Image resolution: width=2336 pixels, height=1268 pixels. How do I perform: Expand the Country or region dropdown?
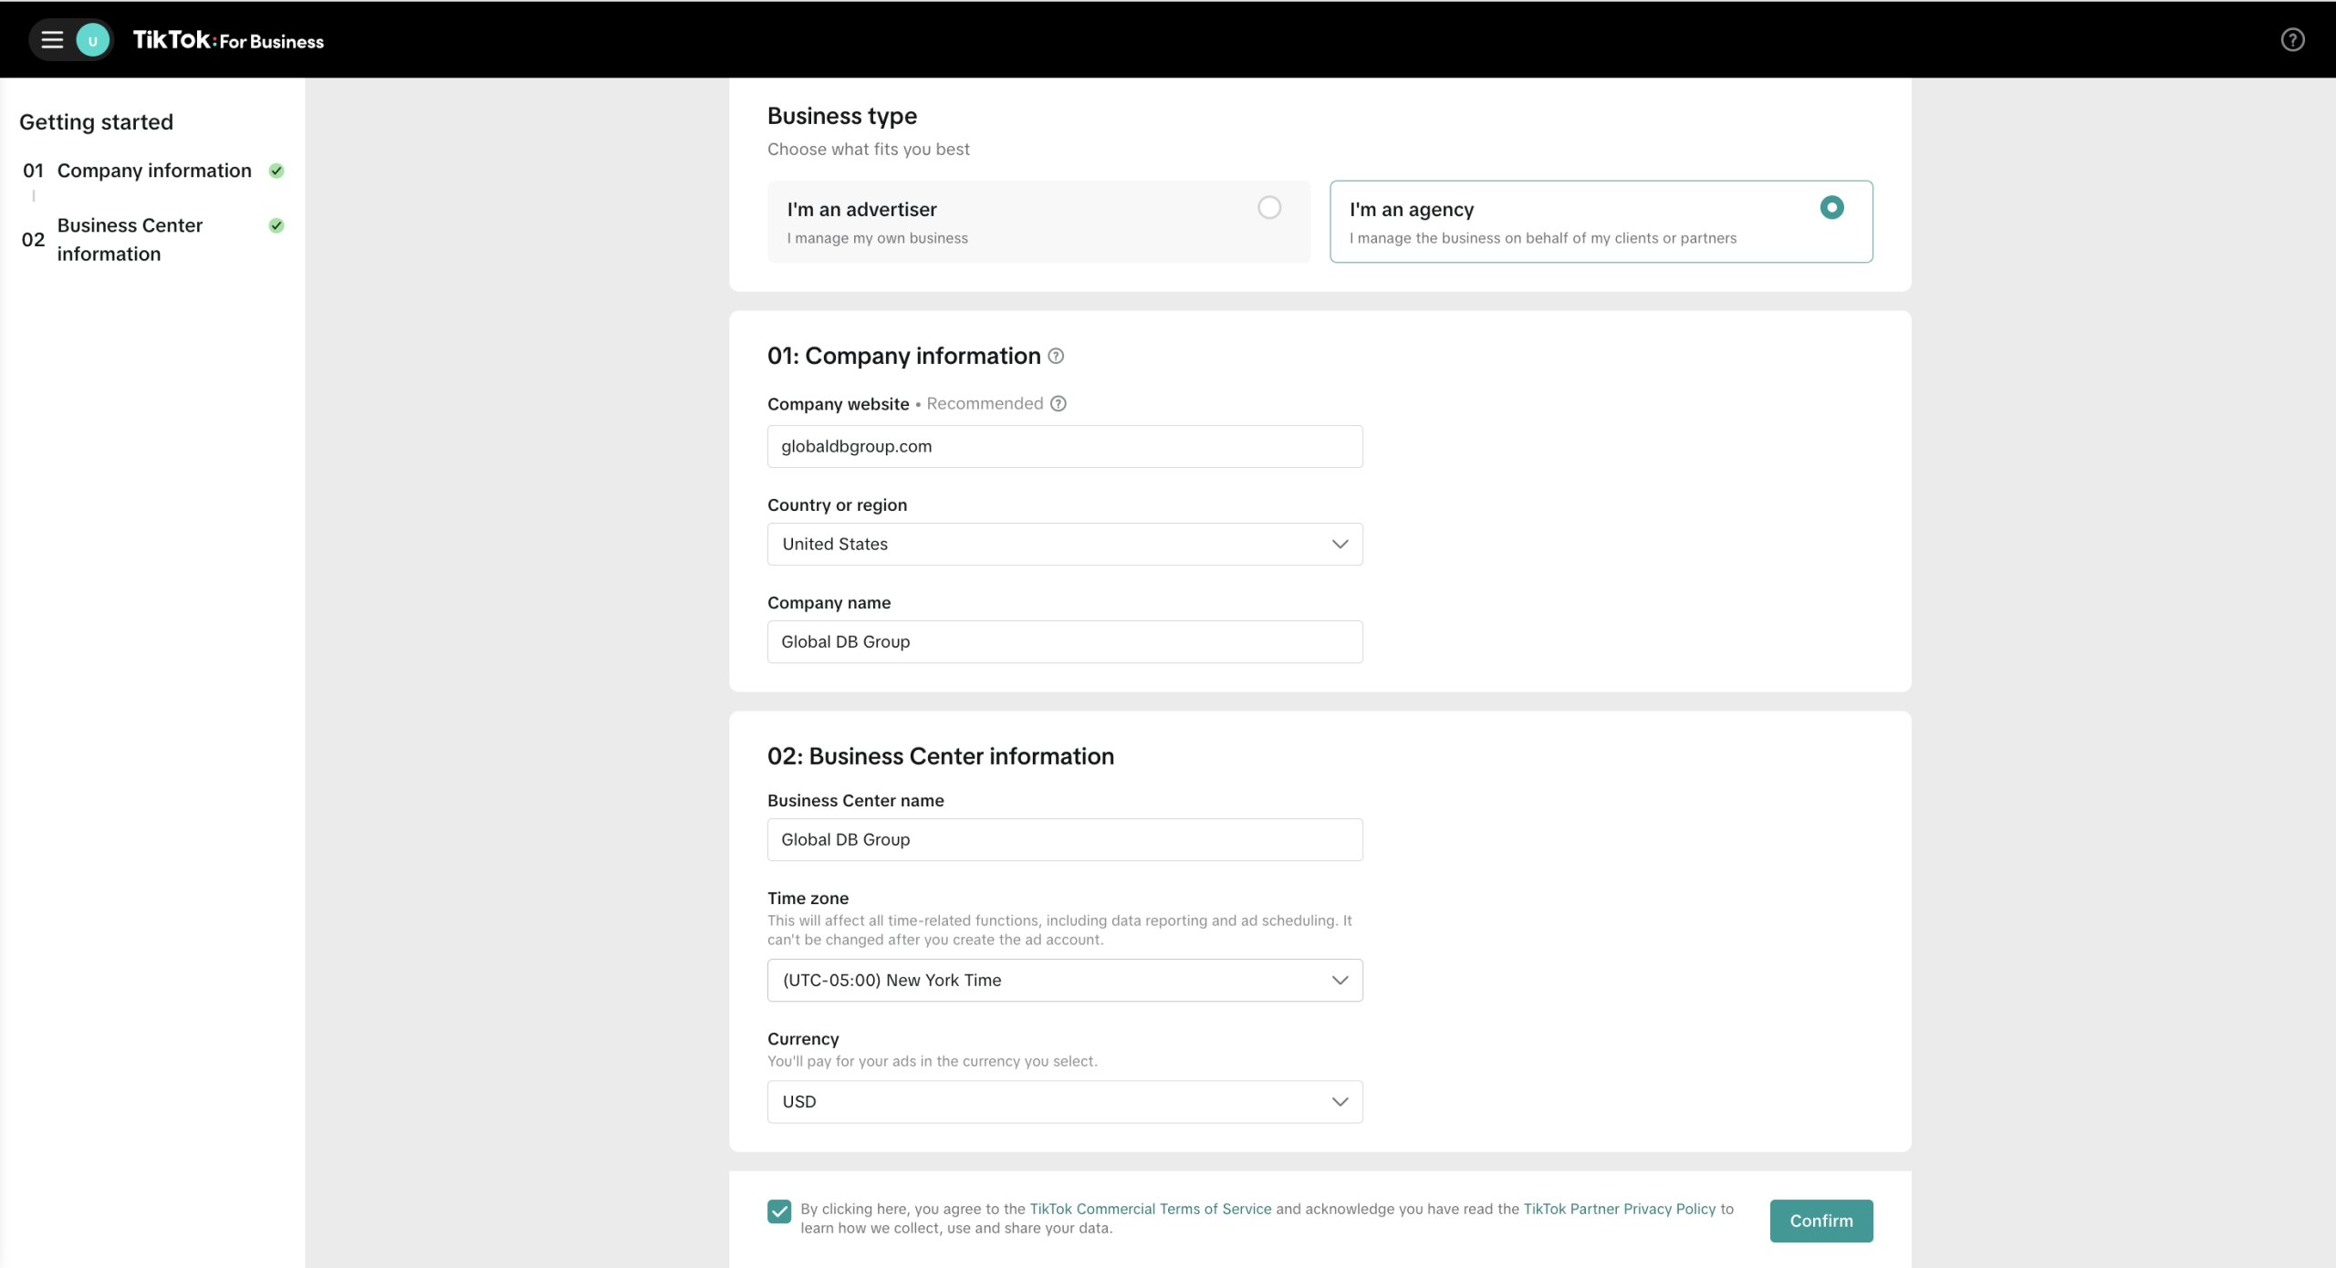tap(1065, 545)
